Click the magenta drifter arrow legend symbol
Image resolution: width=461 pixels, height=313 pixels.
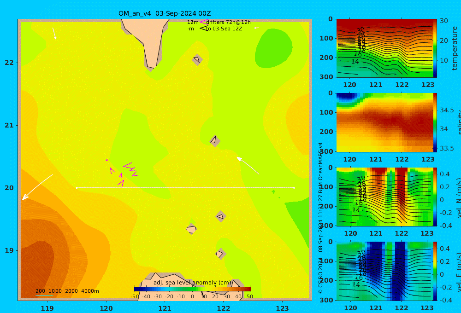point(204,22)
